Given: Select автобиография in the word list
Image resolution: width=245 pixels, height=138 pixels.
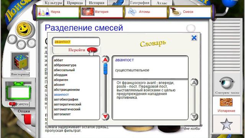Looking at the screenshot, I should point(66,100).
